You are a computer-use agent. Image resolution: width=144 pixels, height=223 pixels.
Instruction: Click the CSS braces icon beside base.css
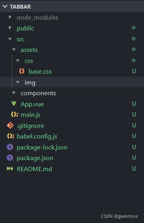tap(22, 71)
